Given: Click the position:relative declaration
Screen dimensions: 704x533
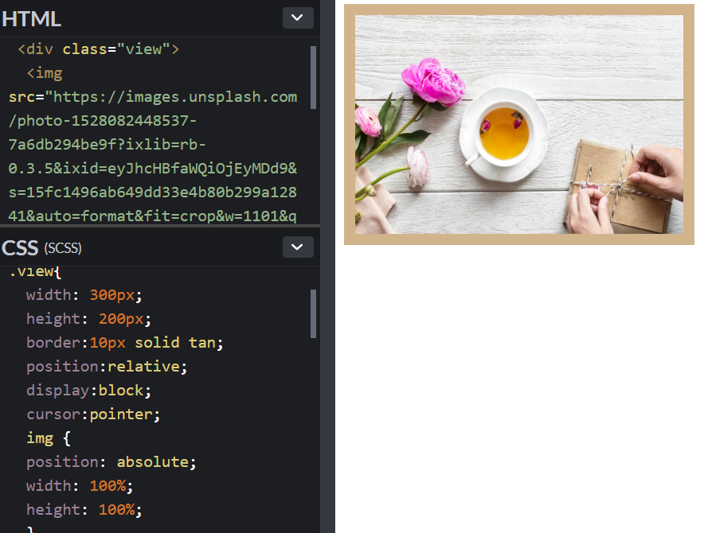Looking at the screenshot, I should click(x=107, y=367).
